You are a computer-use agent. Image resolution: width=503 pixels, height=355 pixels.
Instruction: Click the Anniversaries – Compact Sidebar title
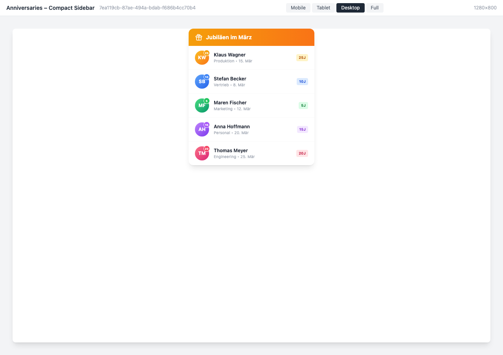click(50, 7)
